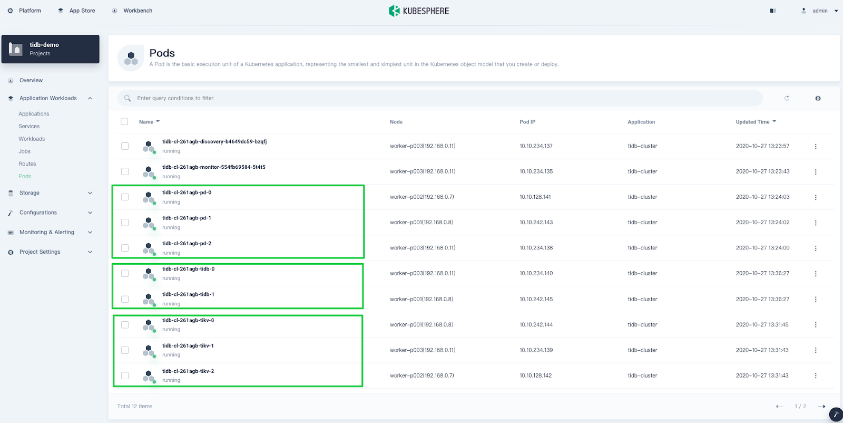Select the checkbox for tidb-cl-261agb-pd-1
The width and height of the screenshot is (843, 423).
(125, 223)
